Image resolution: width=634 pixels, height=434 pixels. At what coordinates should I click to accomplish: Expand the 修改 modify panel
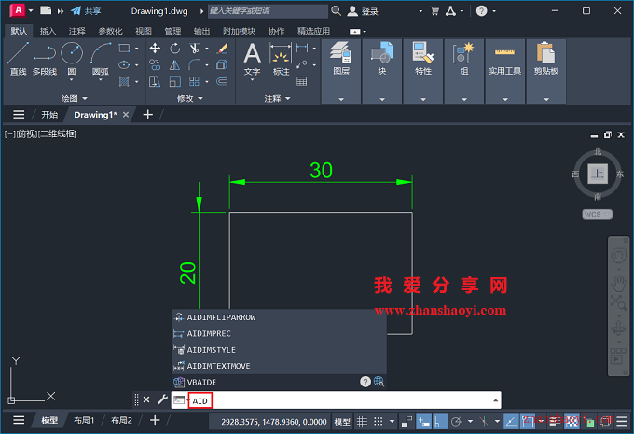[189, 98]
